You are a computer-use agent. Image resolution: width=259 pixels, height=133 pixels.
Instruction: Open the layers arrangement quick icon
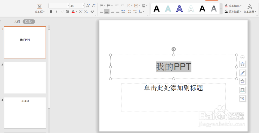pyautogui.click(x=242, y=64)
